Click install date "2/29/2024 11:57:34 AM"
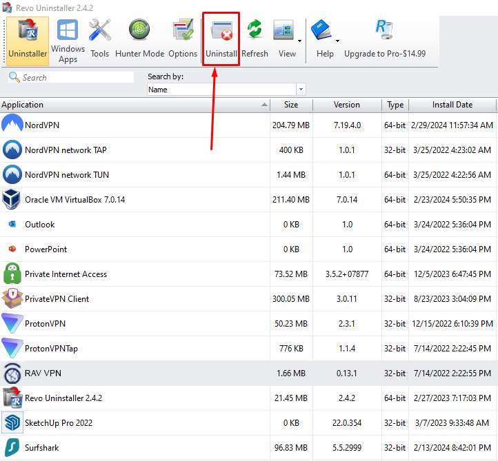The height and width of the screenshot is (461, 498). [452, 125]
